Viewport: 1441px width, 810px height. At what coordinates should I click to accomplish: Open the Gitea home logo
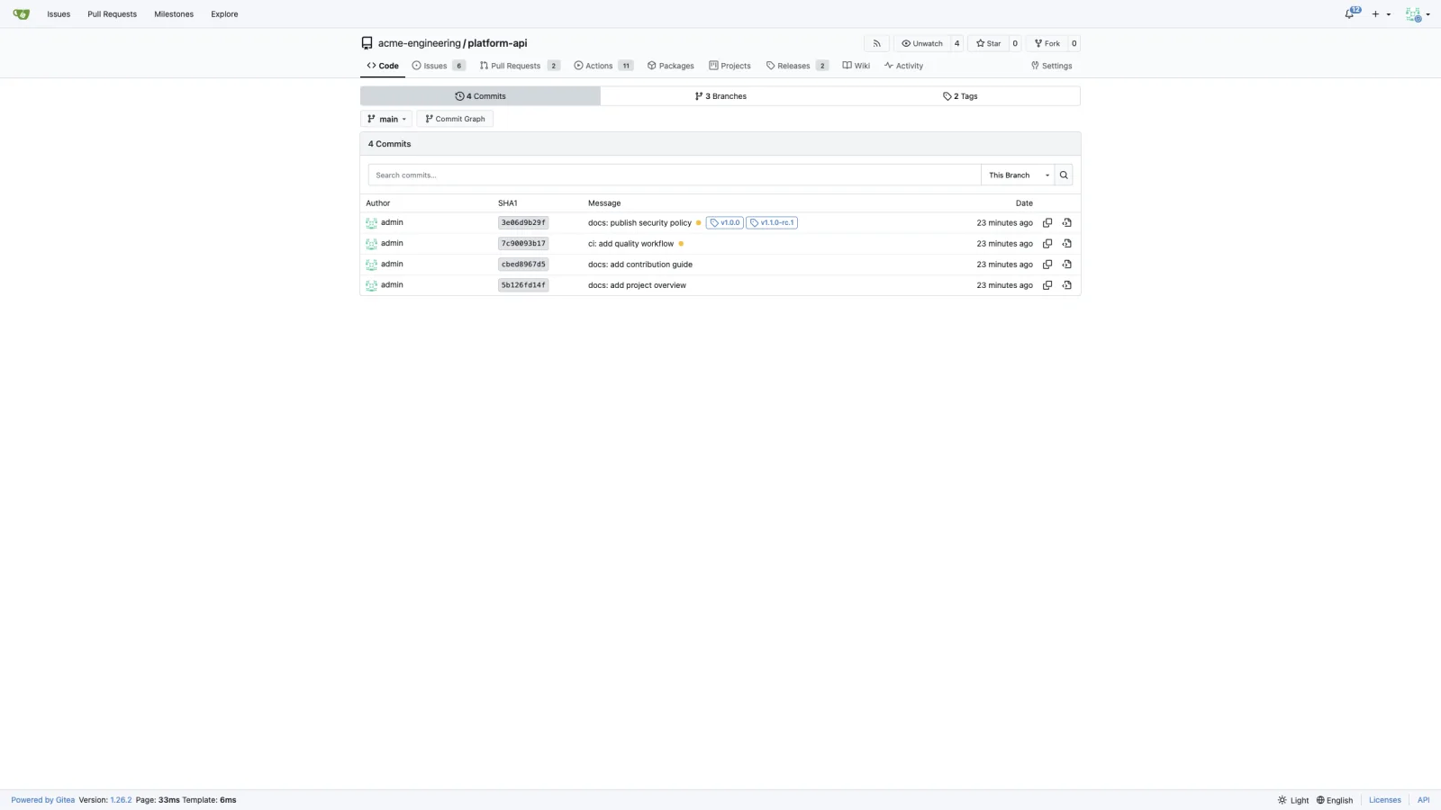(22, 14)
